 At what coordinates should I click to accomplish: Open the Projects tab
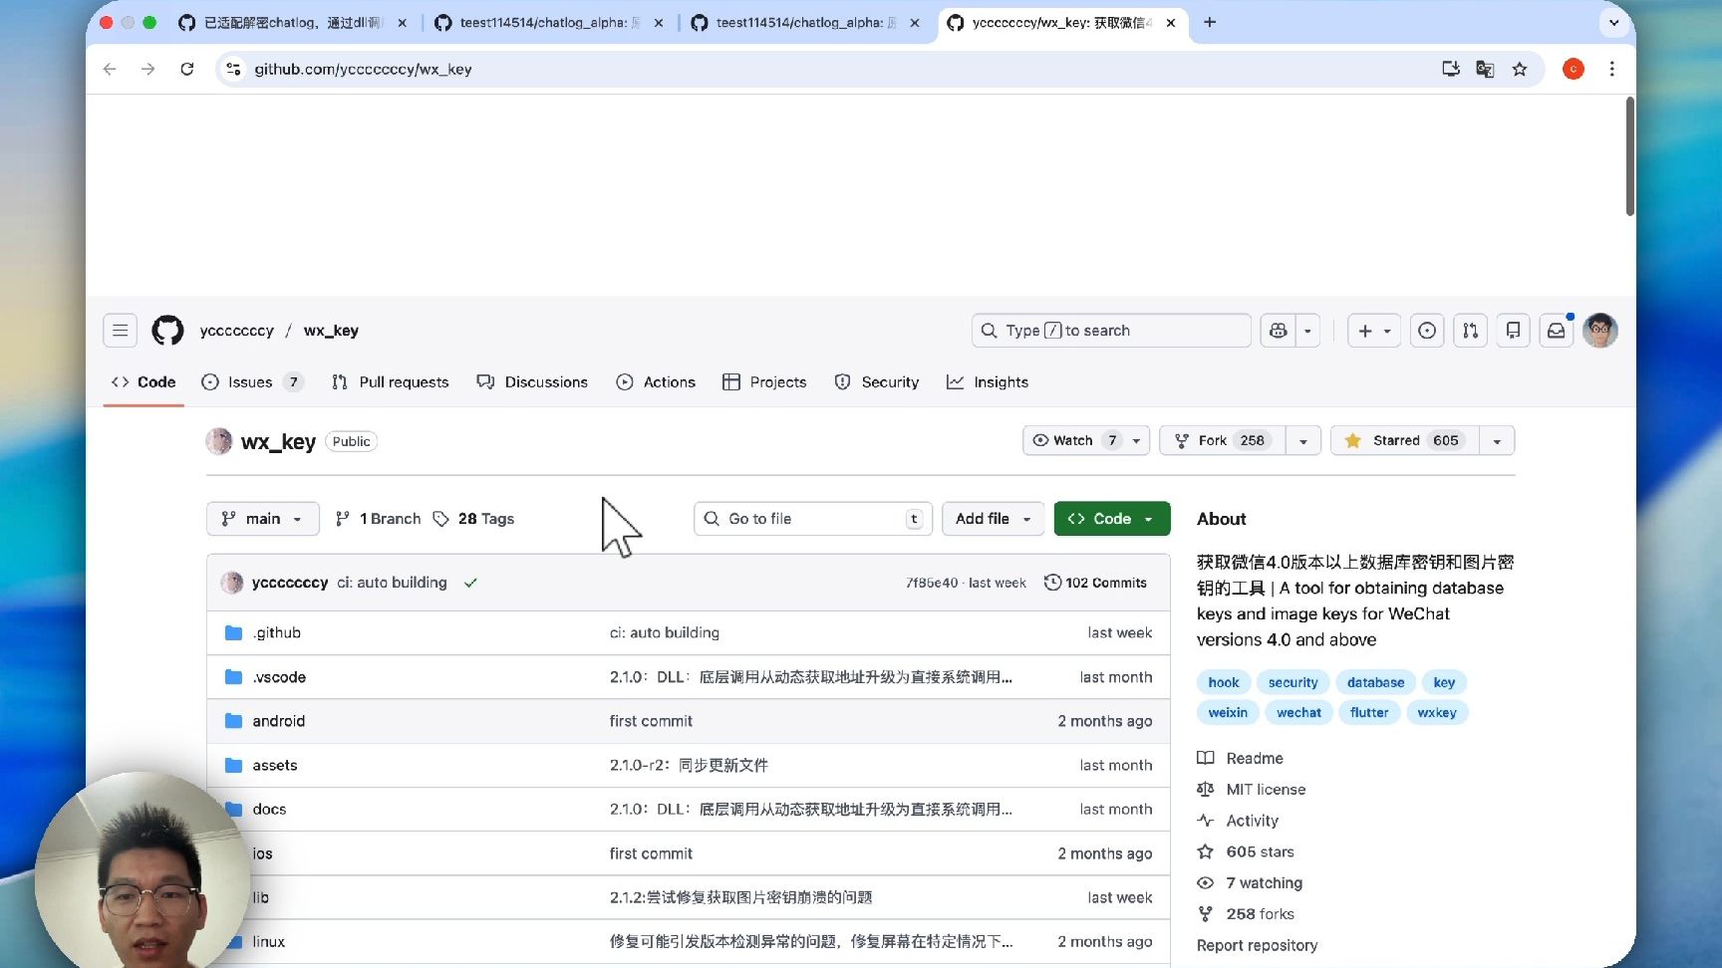(x=764, y=382)
